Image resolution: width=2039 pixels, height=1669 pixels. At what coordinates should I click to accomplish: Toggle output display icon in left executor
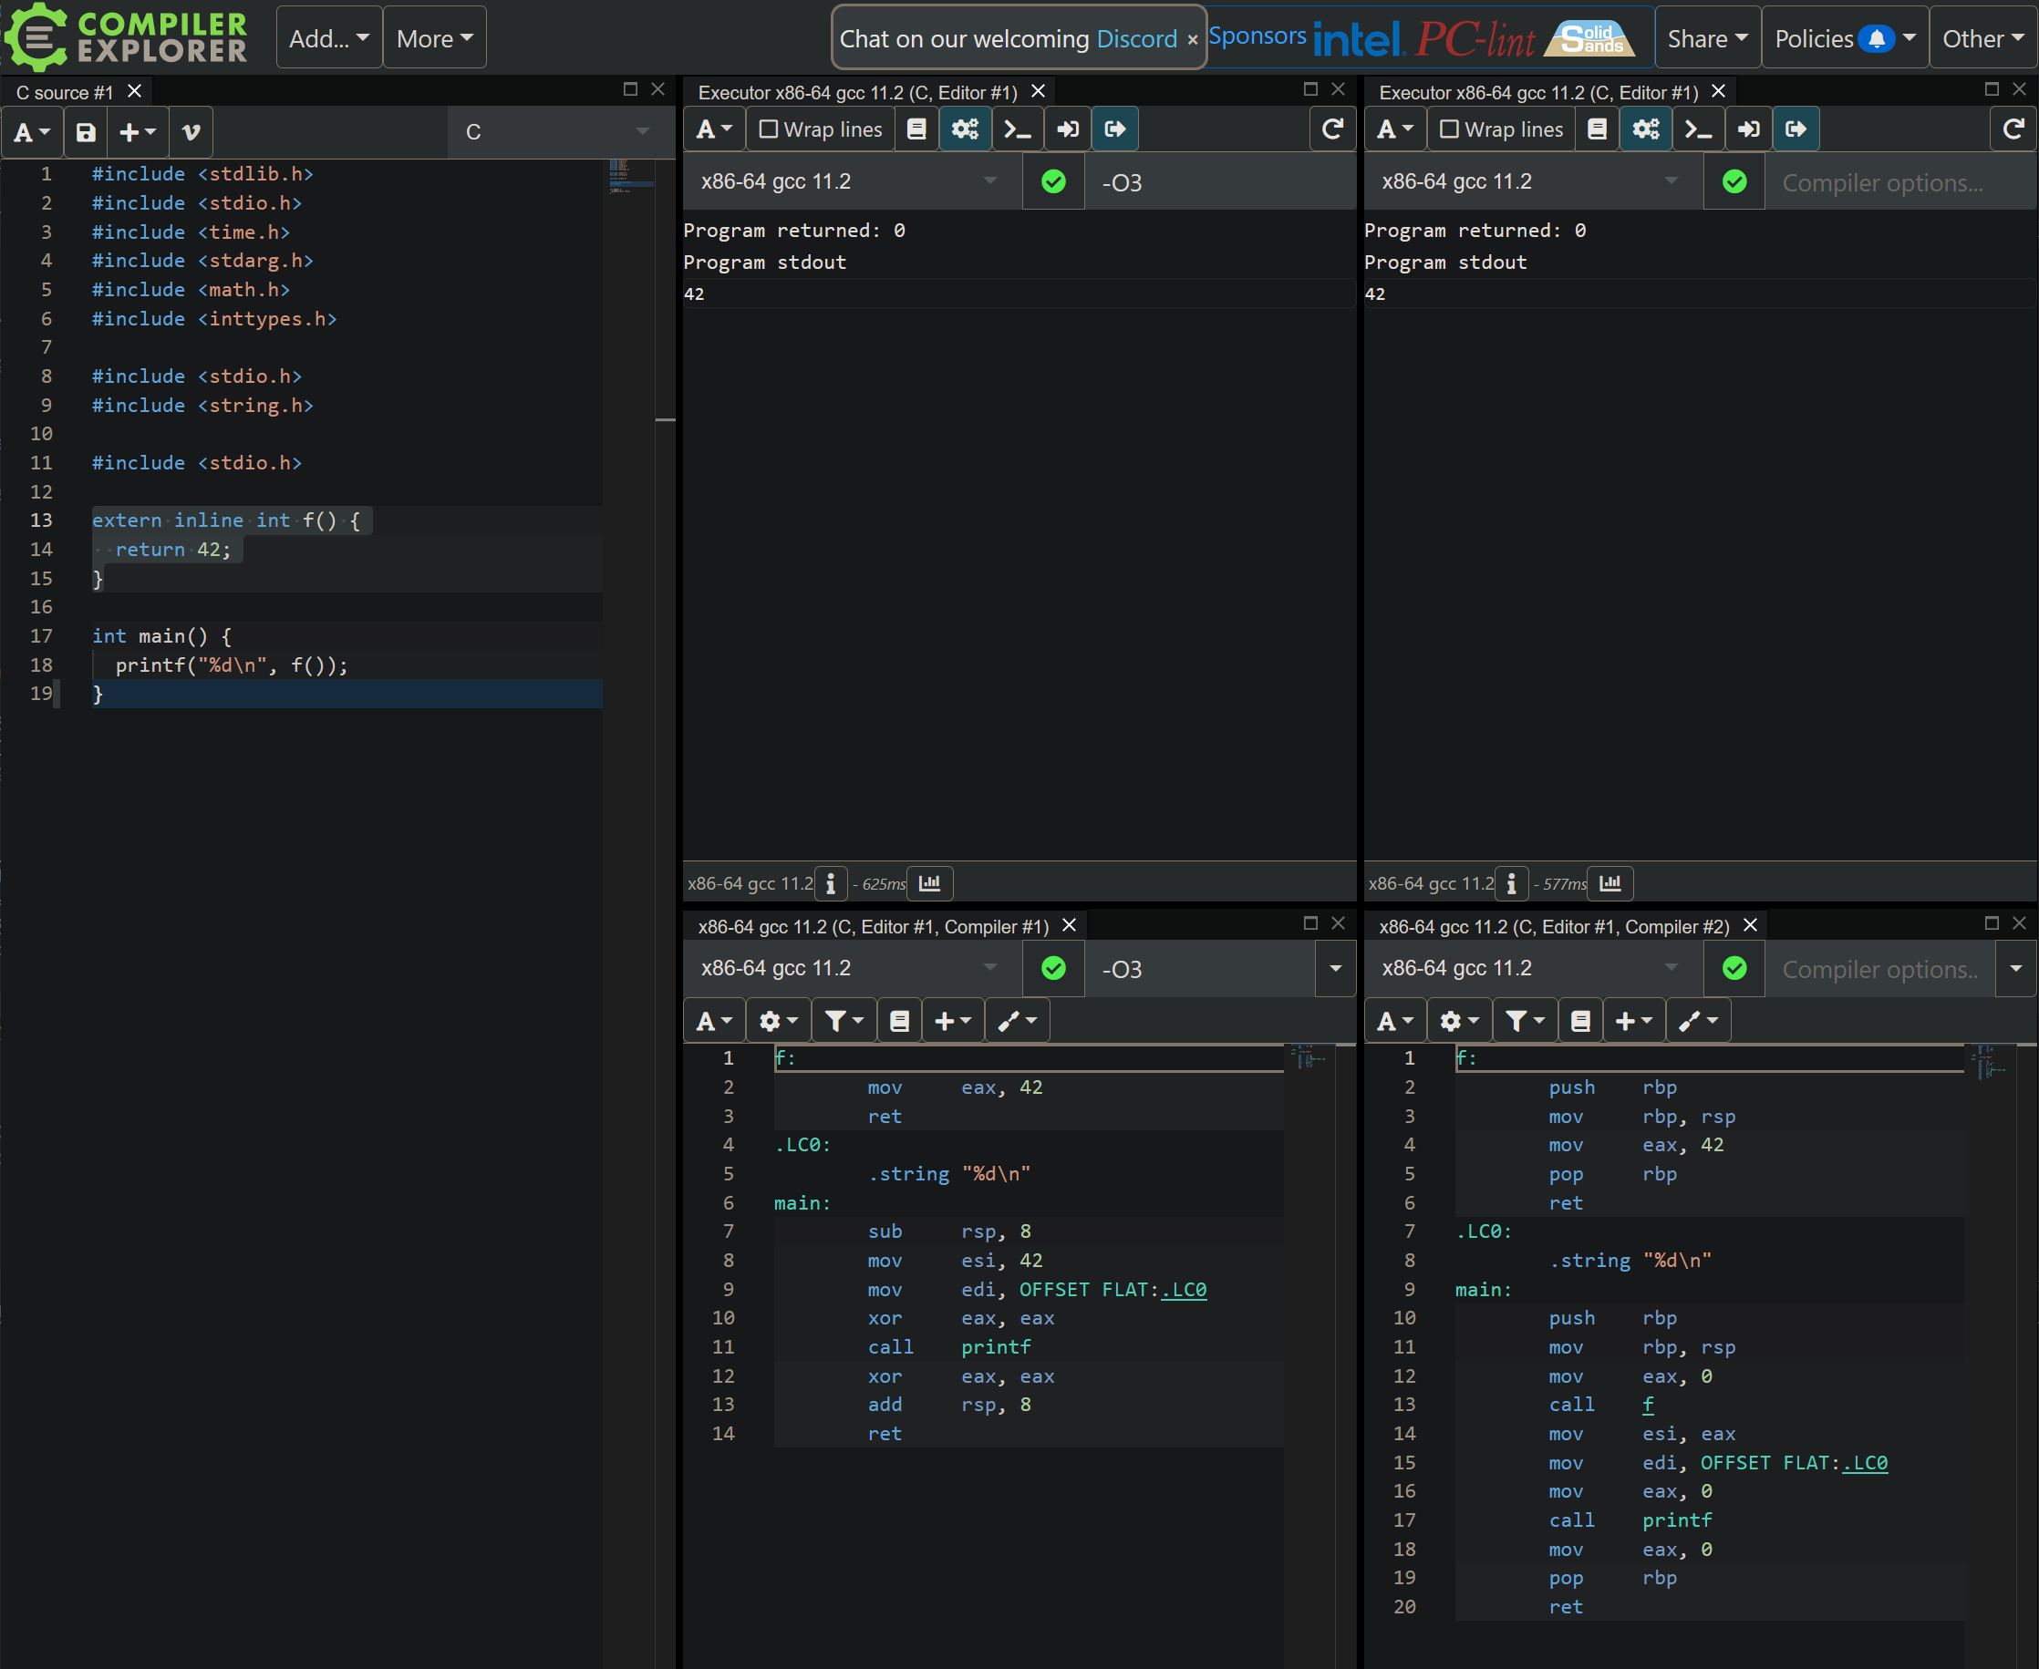pos(1114,129)
